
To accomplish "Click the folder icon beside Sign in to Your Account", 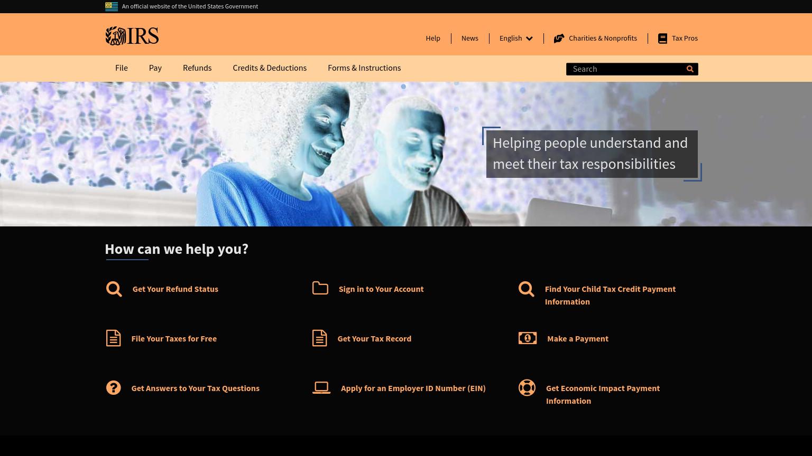I will click(320, 288).
